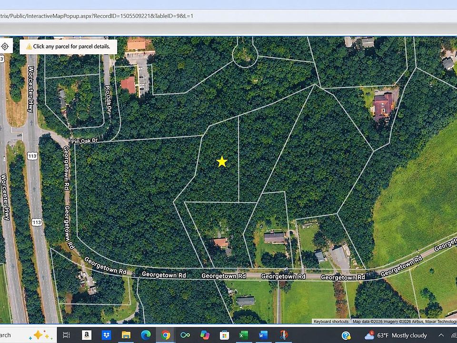Open File Explorer from the taskbar
This screenshot has width=457, height=343.
pos(126,335)
